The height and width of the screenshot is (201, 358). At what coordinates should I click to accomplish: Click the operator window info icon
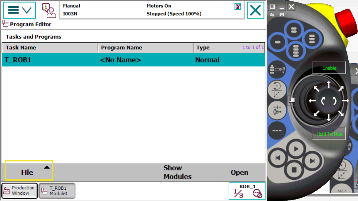coord(49,10)
